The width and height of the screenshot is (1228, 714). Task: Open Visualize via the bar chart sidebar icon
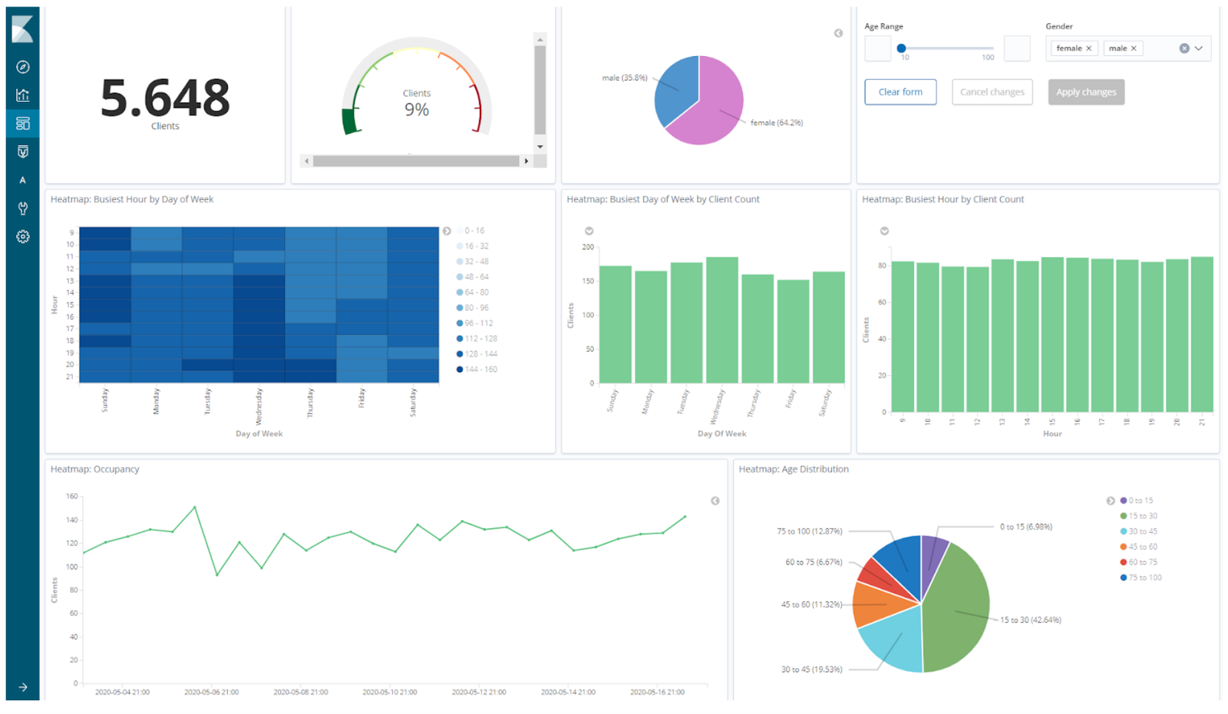click(22, 95)
